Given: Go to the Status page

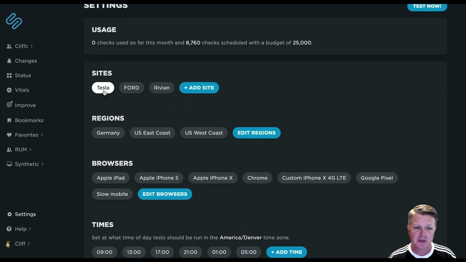Looking at the screenshot, I should pyautogui.click(x=23, y=75).
